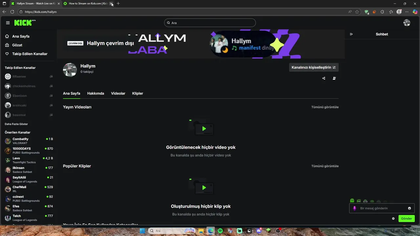
Task: Open chat settings gear icon
Action: (393, 219)
